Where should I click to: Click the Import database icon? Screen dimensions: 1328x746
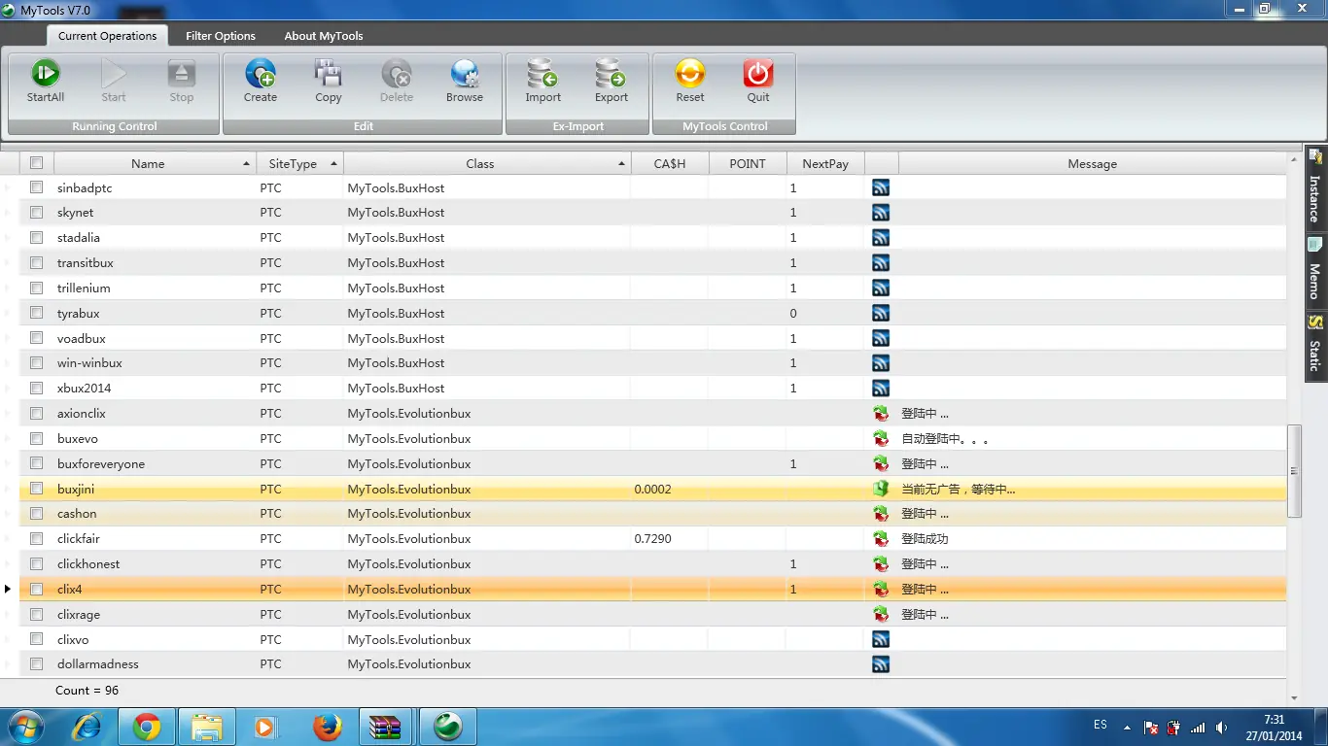pyautogui.click(x=542, y=74)
